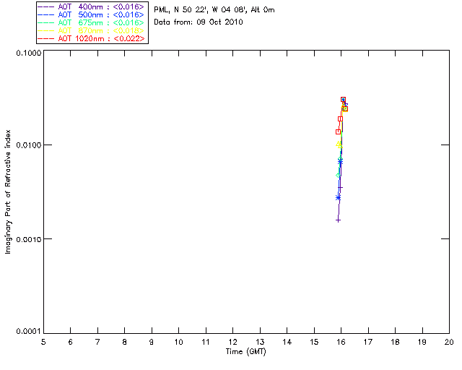Click the 0.0010 y-axis tick label
The height and width of the screenshot is (370, 462).
point(26,238)
